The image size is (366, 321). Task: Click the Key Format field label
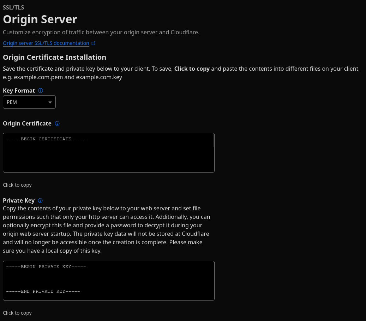tap(19, 91)
